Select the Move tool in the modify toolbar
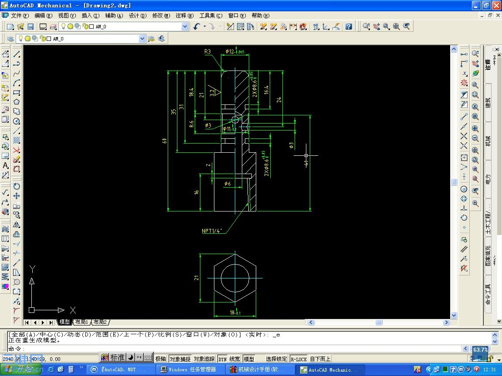Viewport: 502px width, 376px height. pyautogui.click(x=17, y=196)
